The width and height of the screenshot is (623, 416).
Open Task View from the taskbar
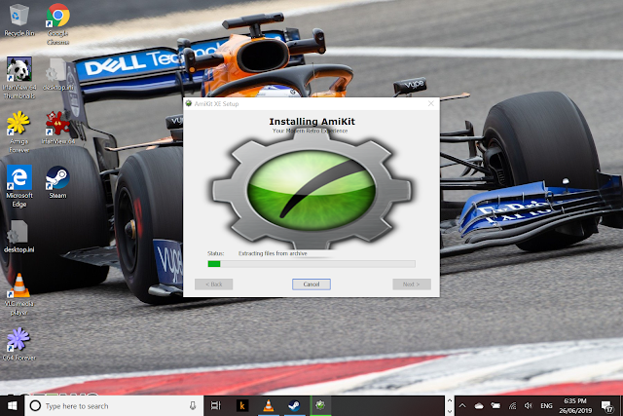click(216, 405)
